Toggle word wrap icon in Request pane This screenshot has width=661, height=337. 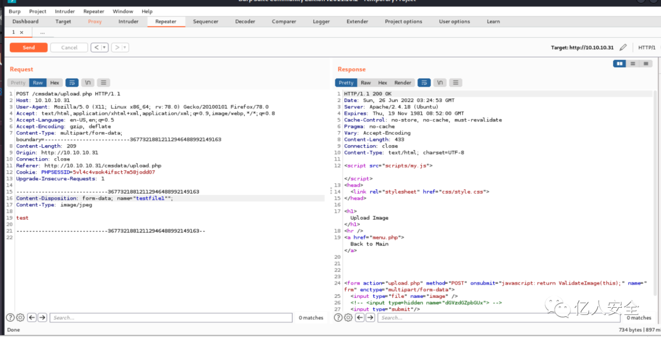click(72, 82)
